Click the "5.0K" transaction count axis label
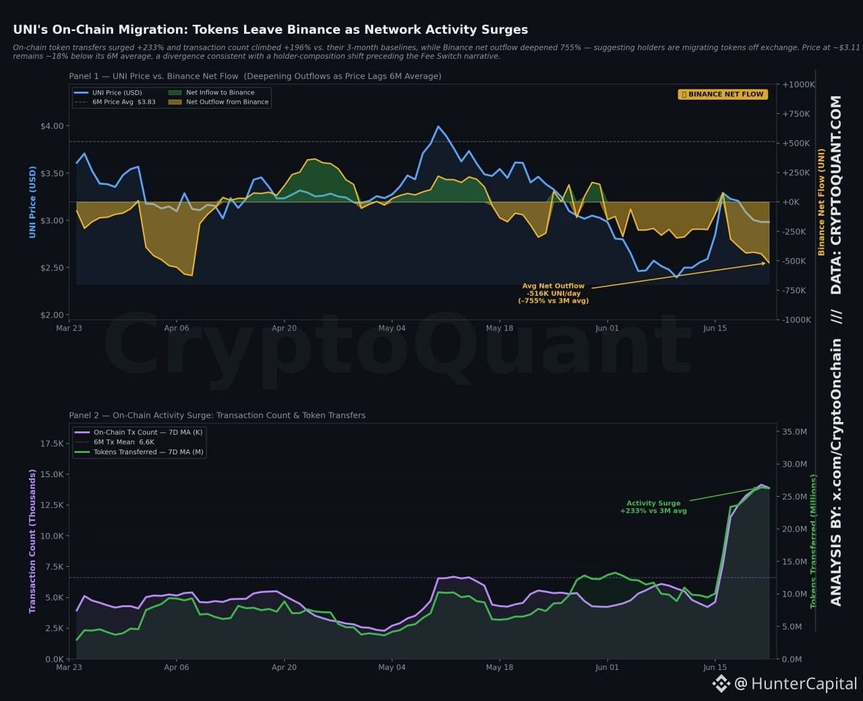Screen dimensions: 863x701 coord(55,598)
